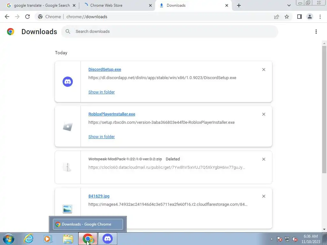Open the Downloads page three-dot menu

tap(316, 32)
